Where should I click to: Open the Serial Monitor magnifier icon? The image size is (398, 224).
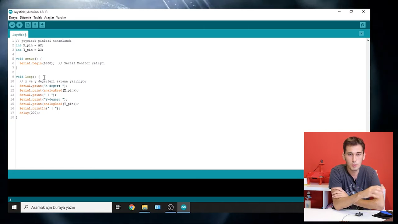pos(363,25)
